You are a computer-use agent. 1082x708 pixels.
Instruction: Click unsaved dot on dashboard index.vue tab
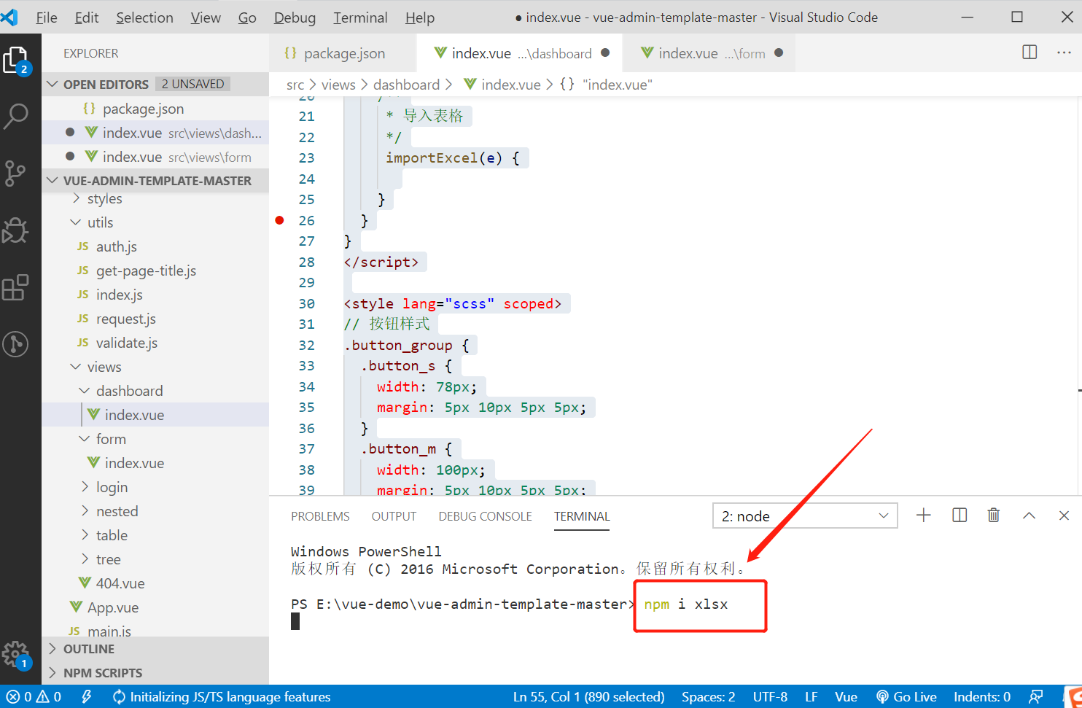tap(605, 52)
